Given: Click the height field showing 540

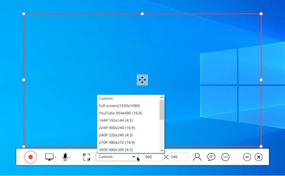Looking at the screenshot, I should tap(179, 157).
